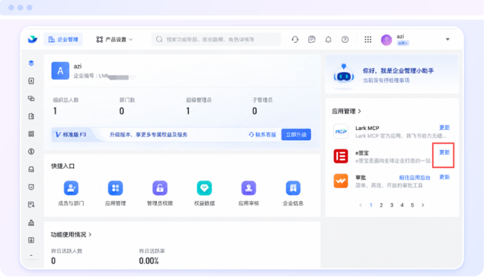Click the 组织总人数 value
The height and width of the screenshot is (280, 484).
55,111
